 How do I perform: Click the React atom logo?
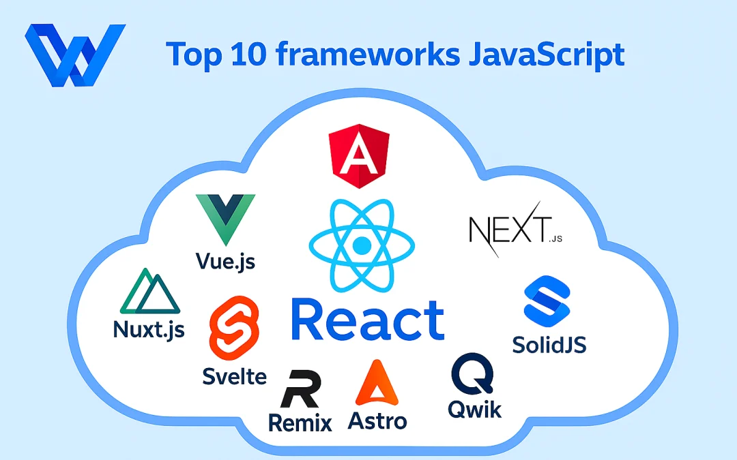coord(362,245)
